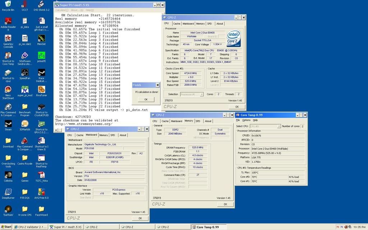The height and width of the screenshot is (230, 368).
Task: Click the Core #0 temperature reading
Action: click(269, 177)
